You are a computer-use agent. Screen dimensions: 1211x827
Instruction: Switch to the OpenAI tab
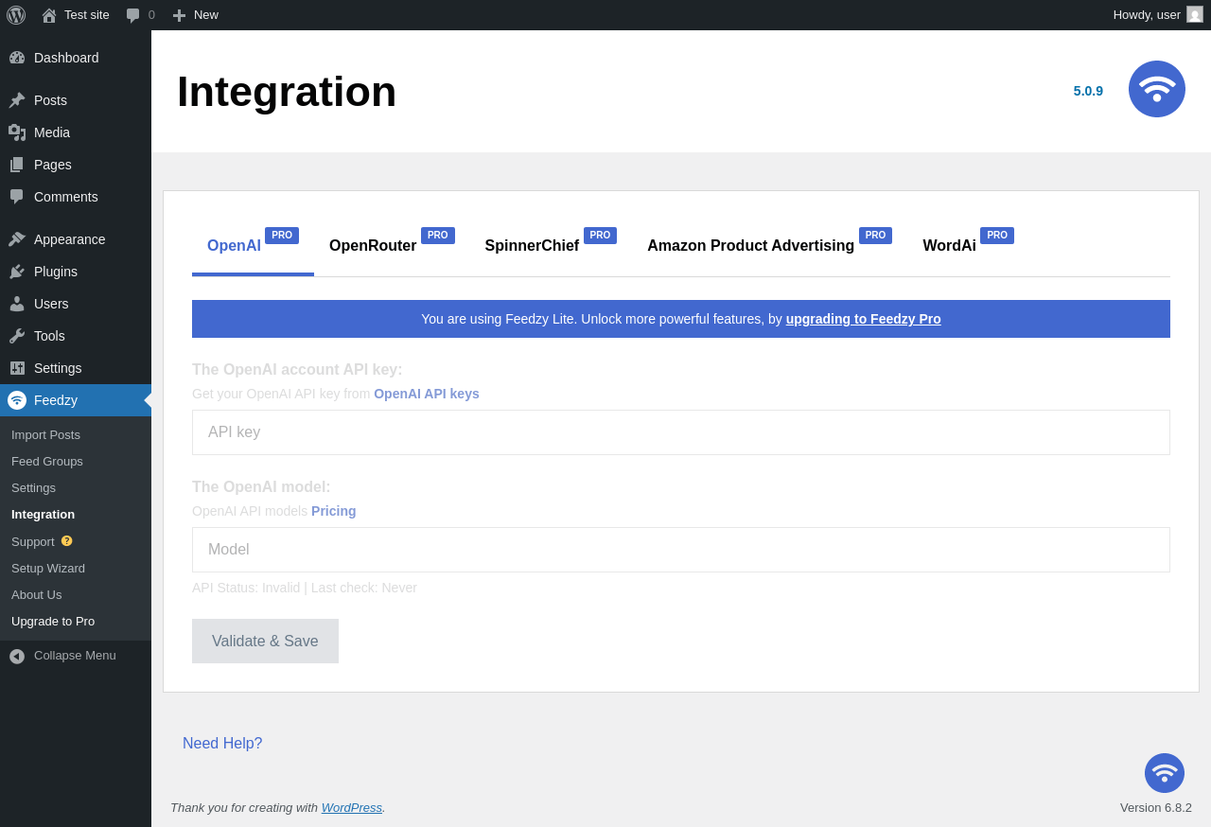(x=253, y=246)
